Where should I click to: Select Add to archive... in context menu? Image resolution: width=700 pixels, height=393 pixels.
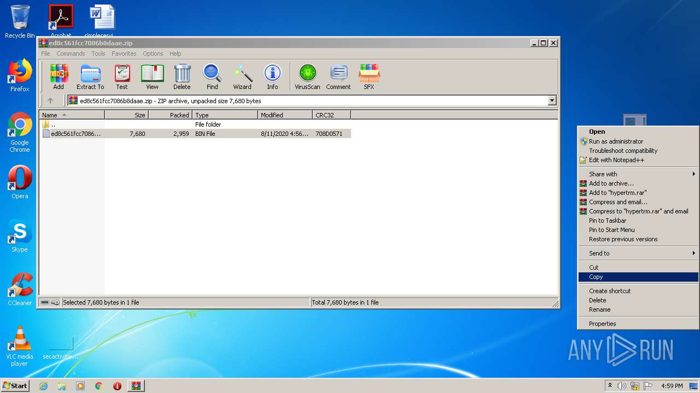638,183
